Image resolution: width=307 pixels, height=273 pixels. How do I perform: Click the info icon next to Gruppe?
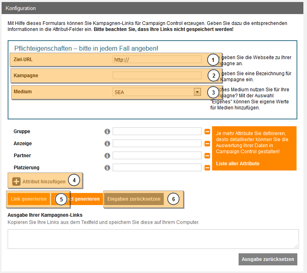(107, 131)
